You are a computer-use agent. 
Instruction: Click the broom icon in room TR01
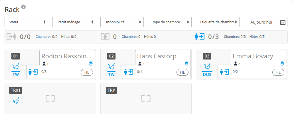coord(16,100)
